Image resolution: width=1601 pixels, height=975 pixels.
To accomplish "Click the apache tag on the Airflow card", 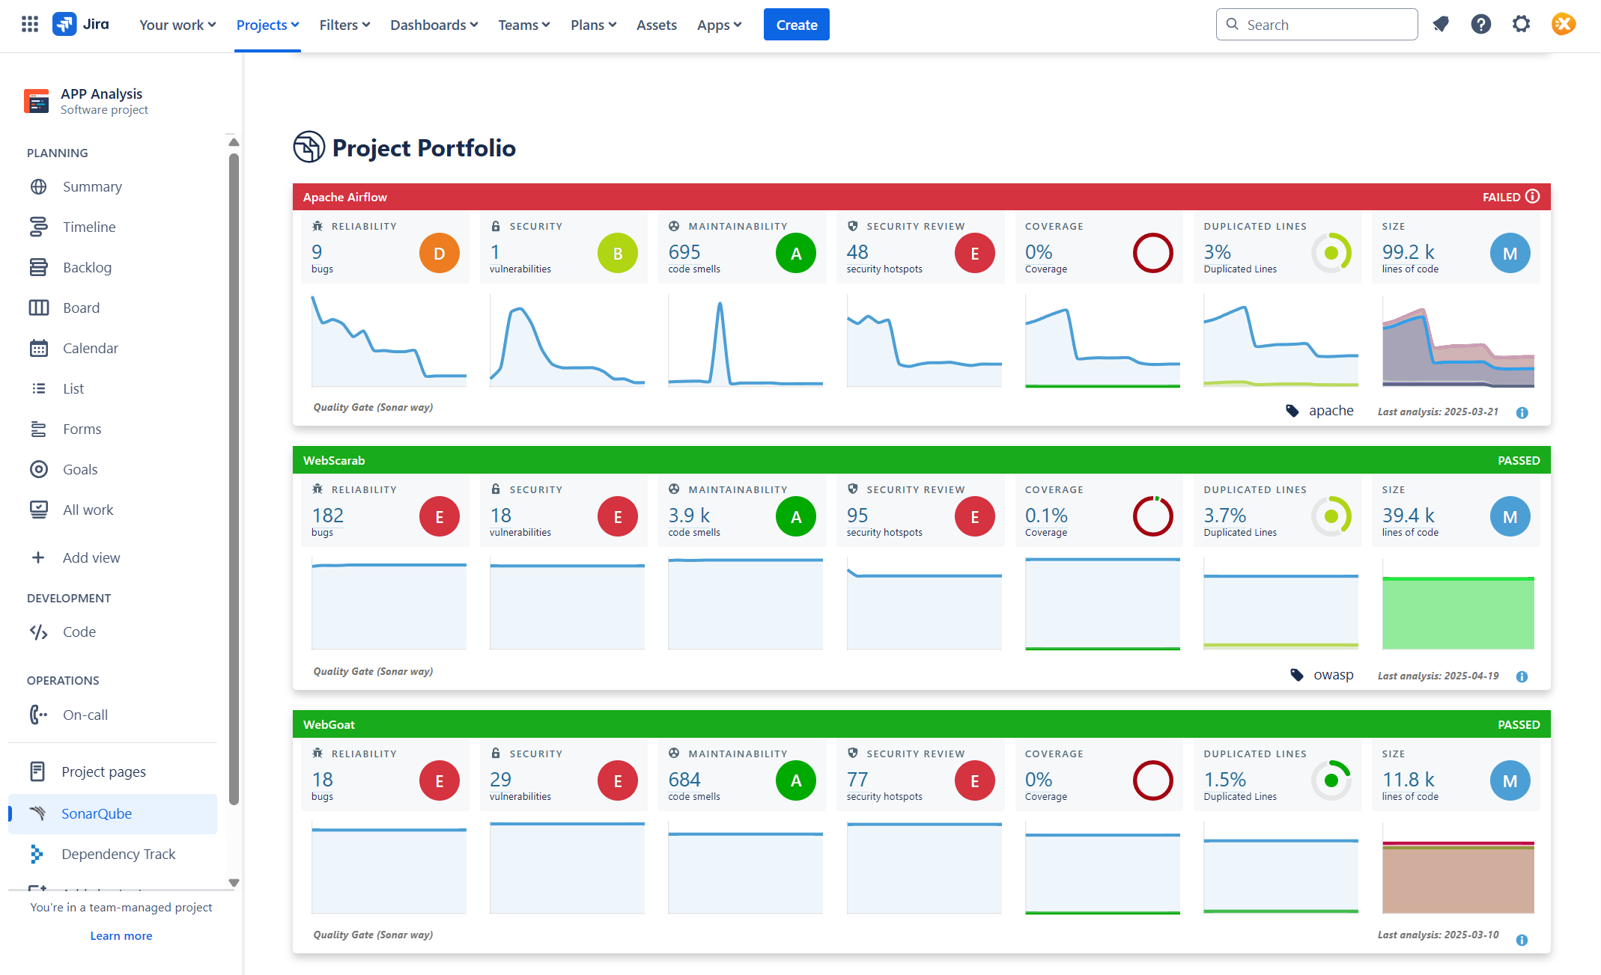I will (x=1331, y=410).
